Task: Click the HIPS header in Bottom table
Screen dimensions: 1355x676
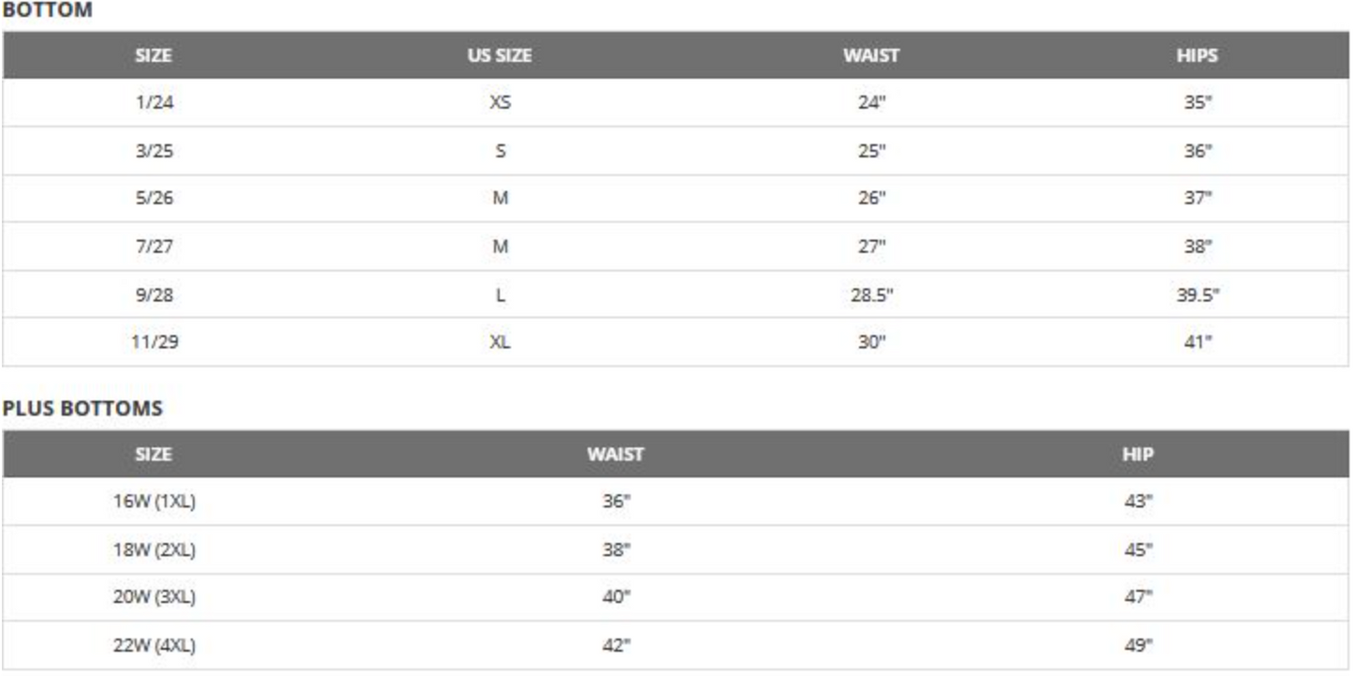Action: click(x=1197, y=55)
